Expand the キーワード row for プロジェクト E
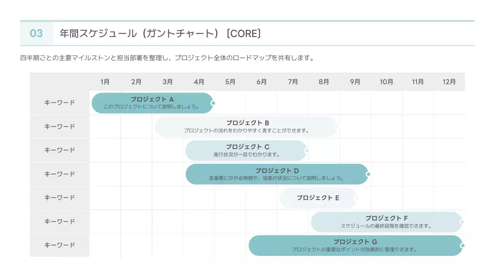This screenshot has height=278, width=495. [x=60, y=198]
